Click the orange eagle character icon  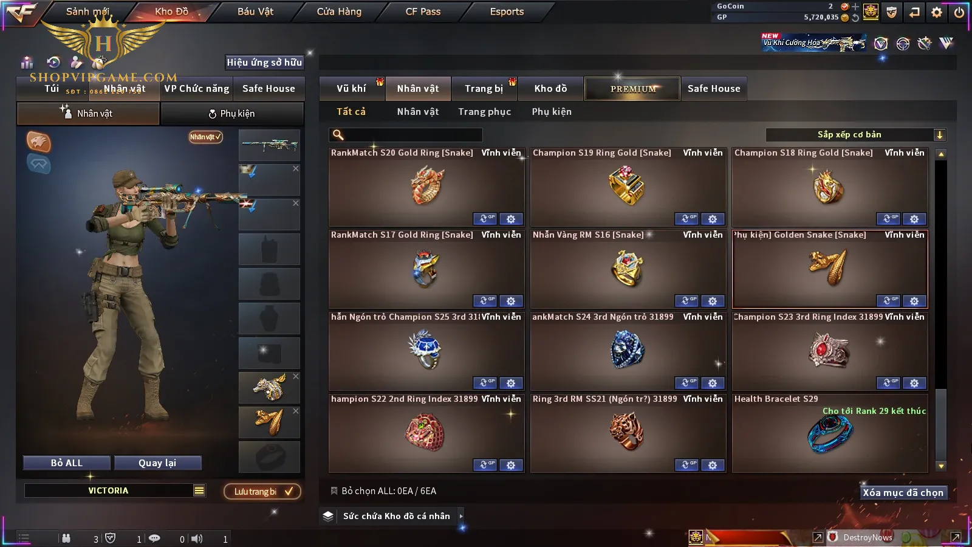(x=38, y=142)
